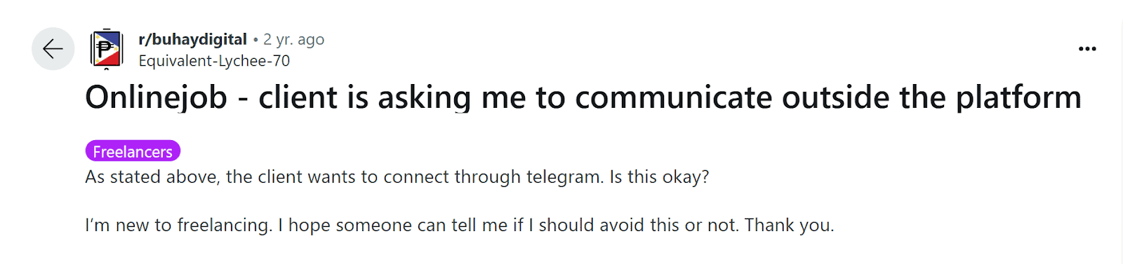Click 'Thank you.' ending the post
Viewport: 1123px width, 264px height.
point(790,225)
